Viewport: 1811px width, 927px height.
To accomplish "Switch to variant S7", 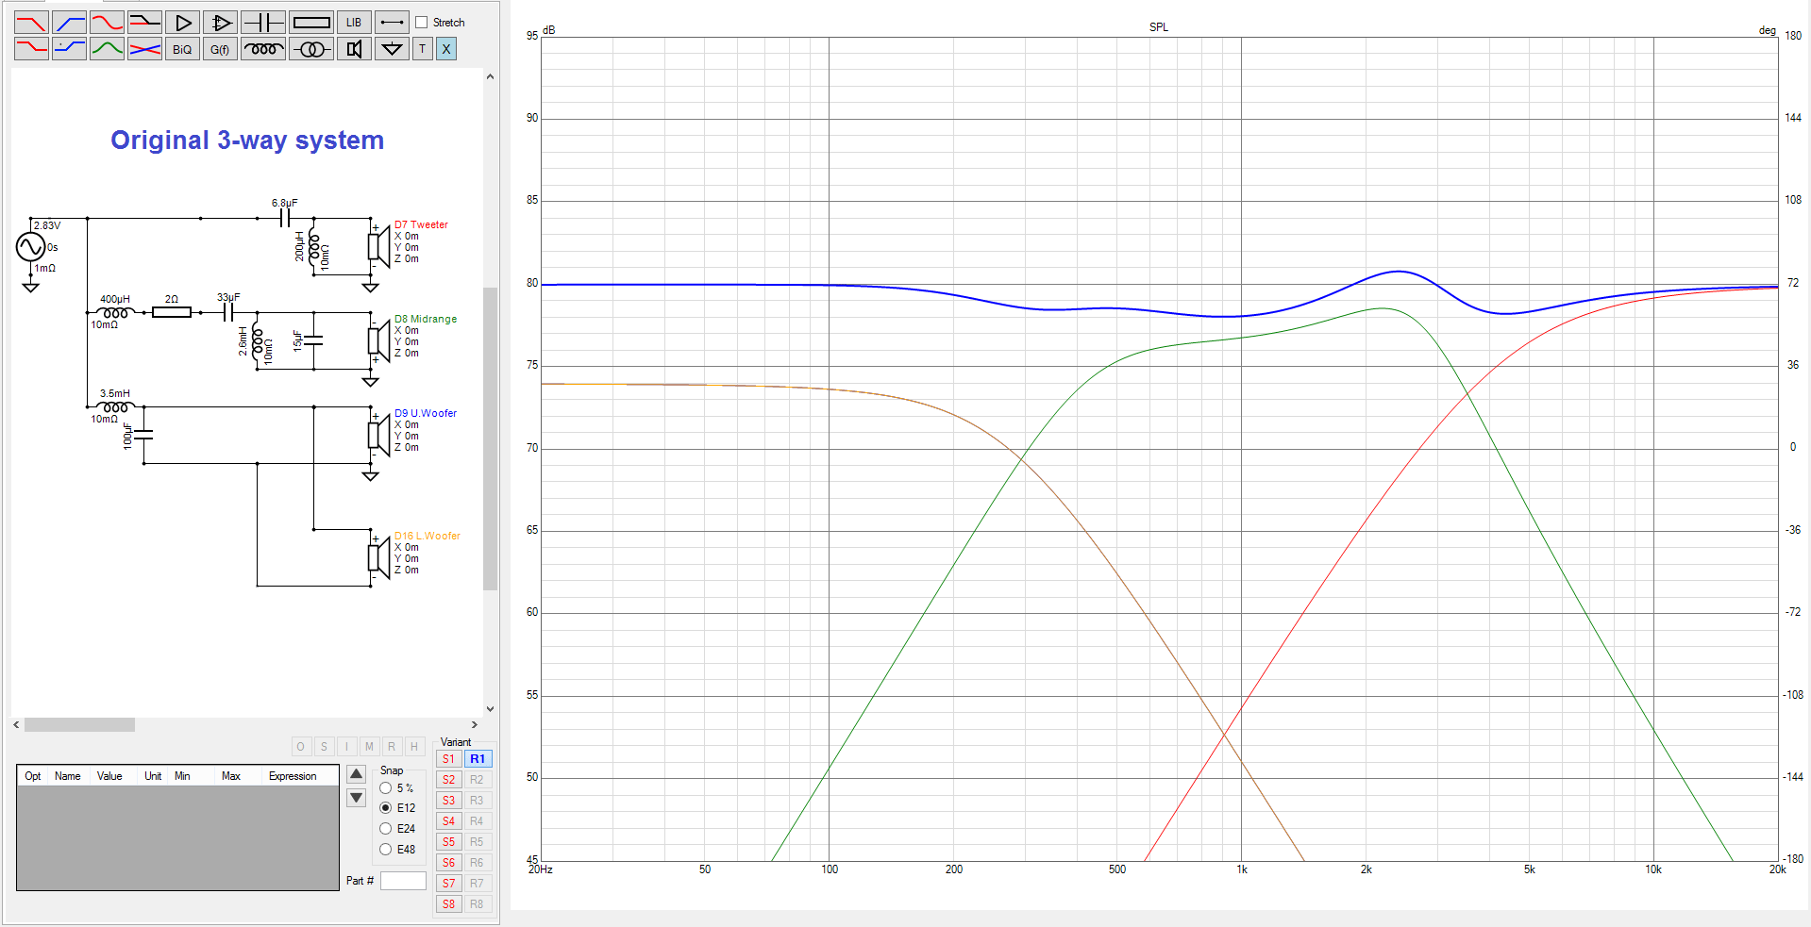I will click(449, 884).
